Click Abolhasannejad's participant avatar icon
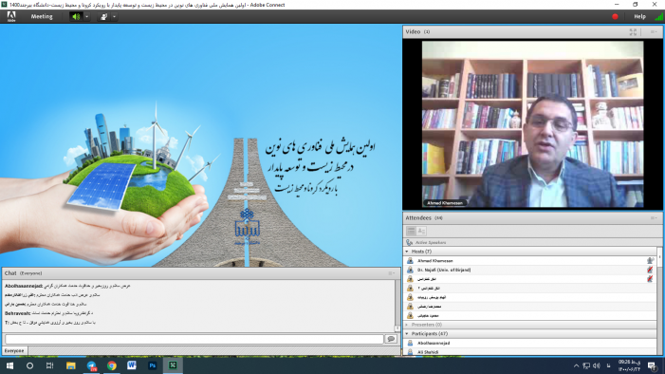The image size is (665, 374). click(x=410, y=343)
